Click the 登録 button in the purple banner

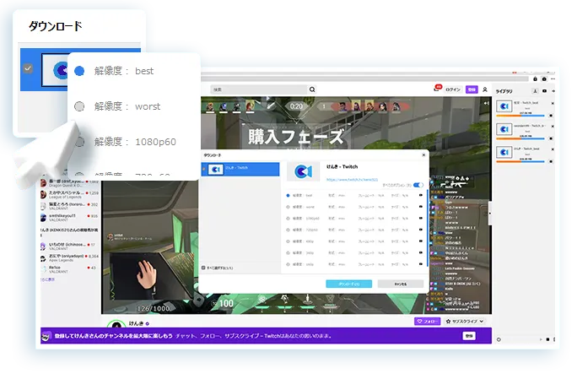[469, 336]
